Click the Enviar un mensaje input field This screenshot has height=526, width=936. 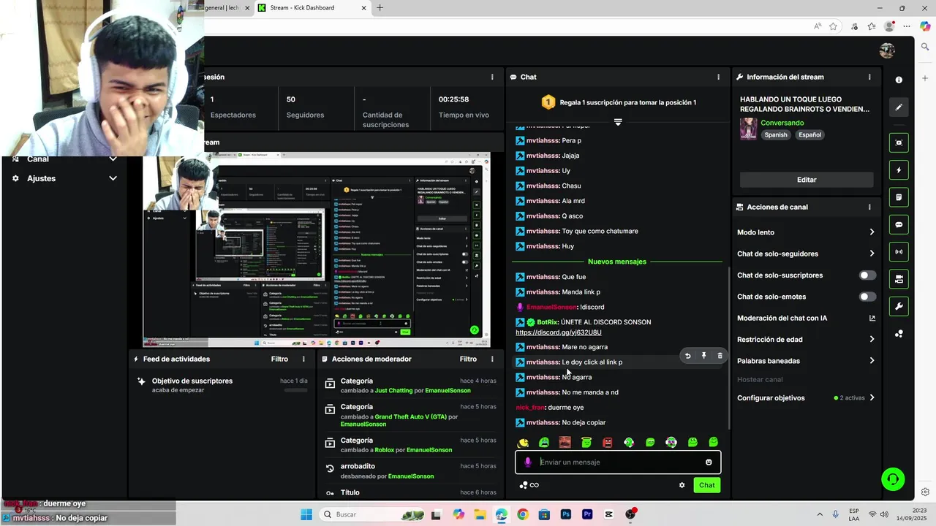(x=618, y=462)
